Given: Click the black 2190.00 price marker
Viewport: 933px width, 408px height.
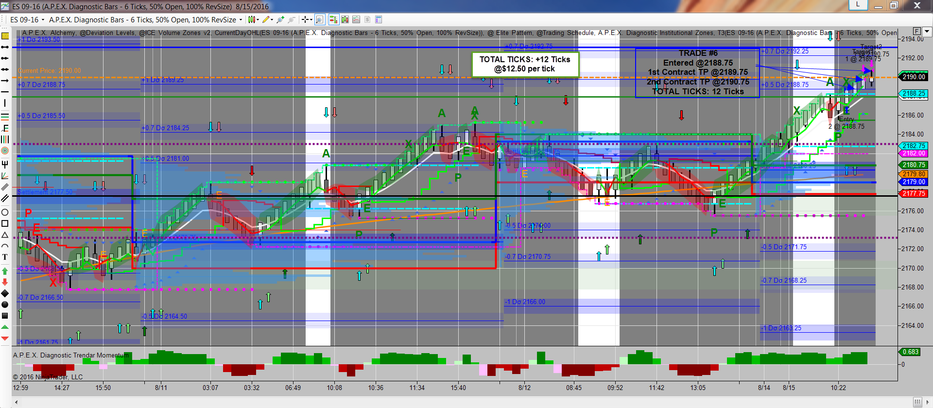Looking at the screenshot, I should [x=914, y=77].
